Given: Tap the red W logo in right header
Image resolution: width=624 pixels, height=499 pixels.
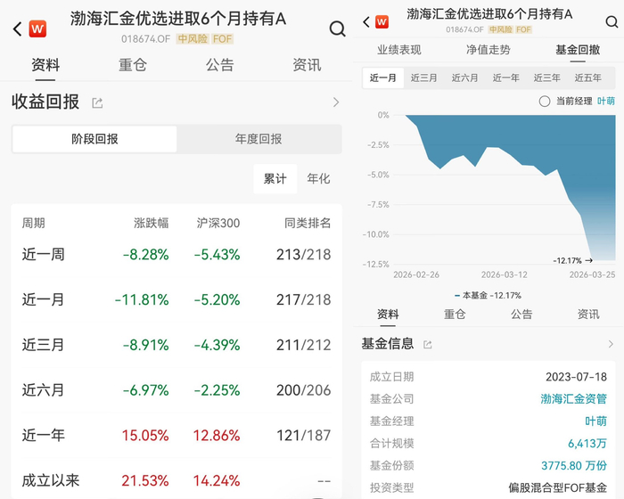Looking at the screenshot, I should click(x=382, y=21).
